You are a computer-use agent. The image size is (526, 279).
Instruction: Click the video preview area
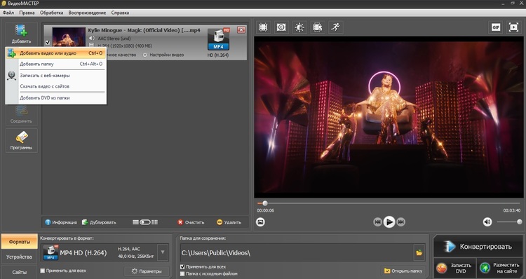pos(389,117)
